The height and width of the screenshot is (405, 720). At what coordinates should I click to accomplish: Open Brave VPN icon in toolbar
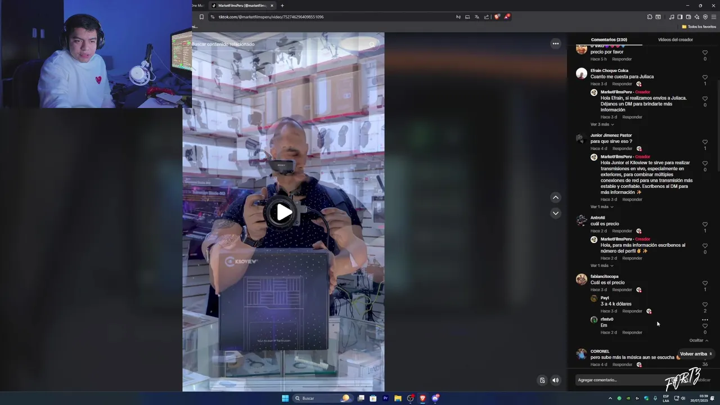[705, 17]
